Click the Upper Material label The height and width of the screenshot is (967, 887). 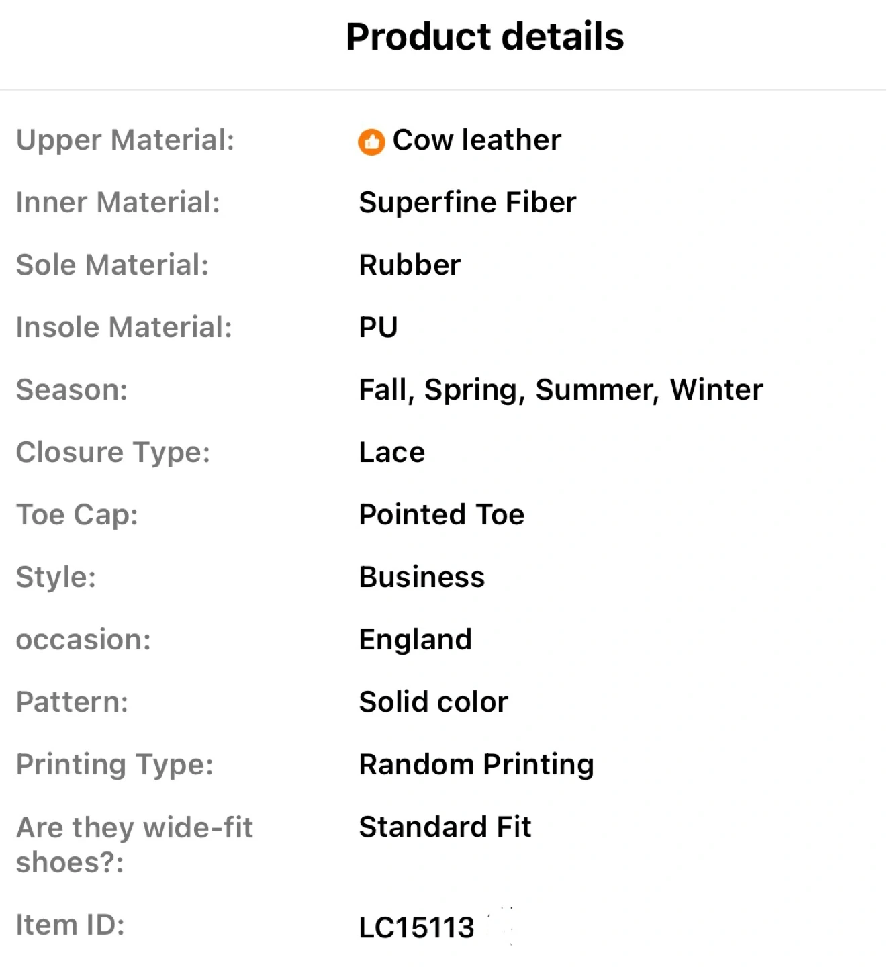[126, 140]
